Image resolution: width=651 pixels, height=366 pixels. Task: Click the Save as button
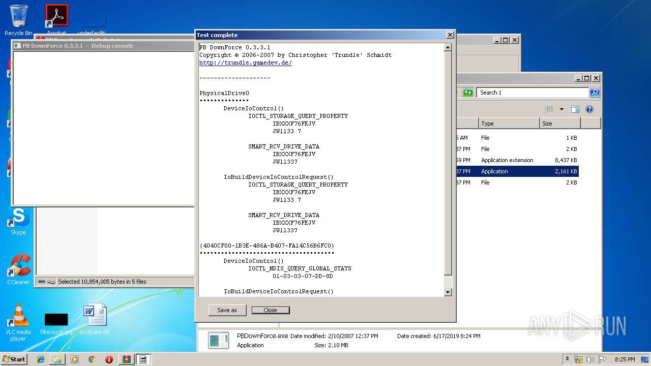coord(227,310)
